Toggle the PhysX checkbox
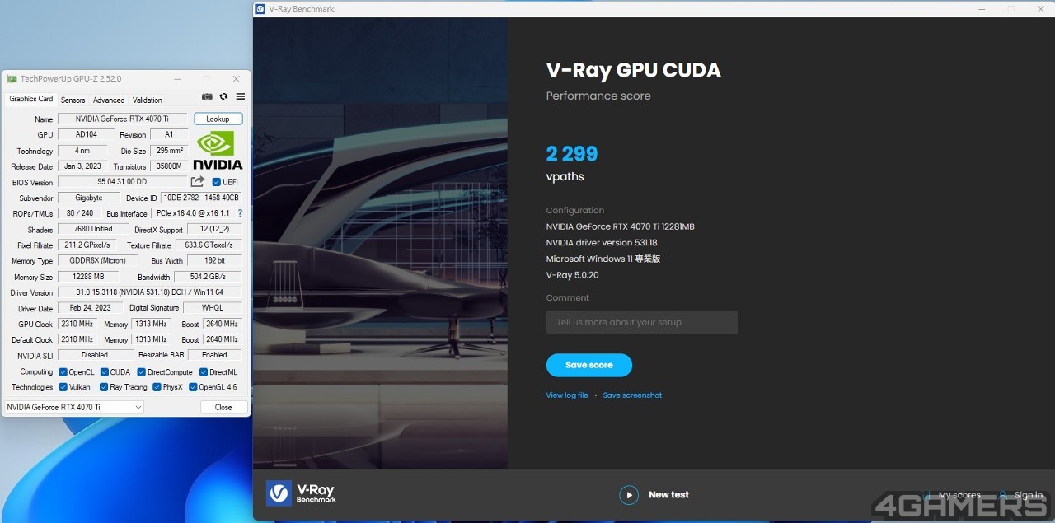This screenshot has height=523, width=1055. [x=157, y=387]
